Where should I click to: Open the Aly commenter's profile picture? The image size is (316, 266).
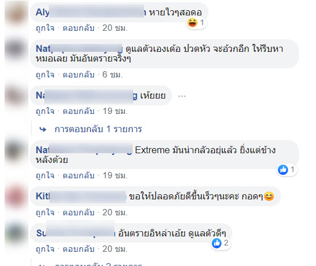point(17,14)
